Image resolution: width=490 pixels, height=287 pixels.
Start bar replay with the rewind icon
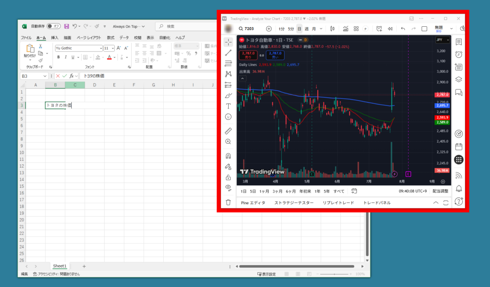click(x=390, y=29)
